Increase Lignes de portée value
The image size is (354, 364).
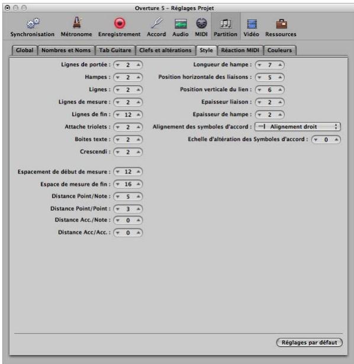[x=139, y=65]
